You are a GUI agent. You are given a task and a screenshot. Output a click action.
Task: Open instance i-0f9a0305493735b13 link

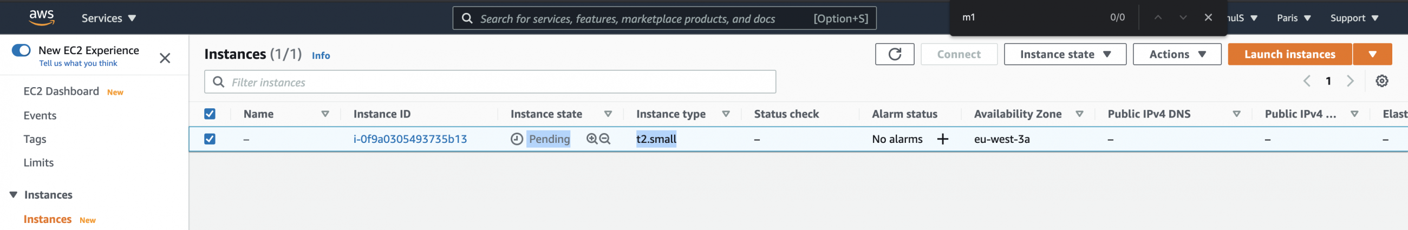pos(410,139)
